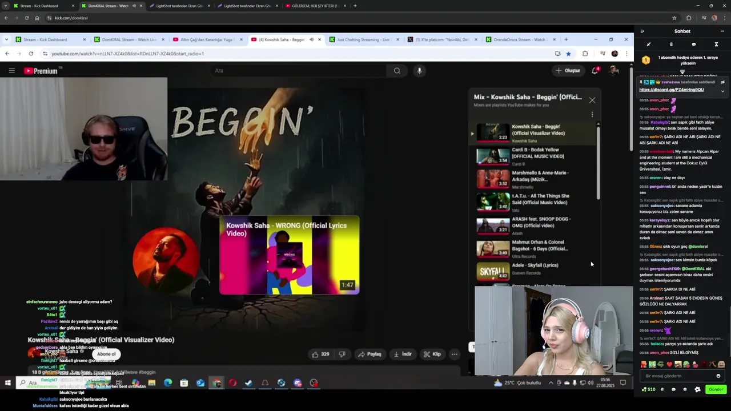Open video more actions three-dot menu
The image size is (731, 411).
(x=455, y=354)
